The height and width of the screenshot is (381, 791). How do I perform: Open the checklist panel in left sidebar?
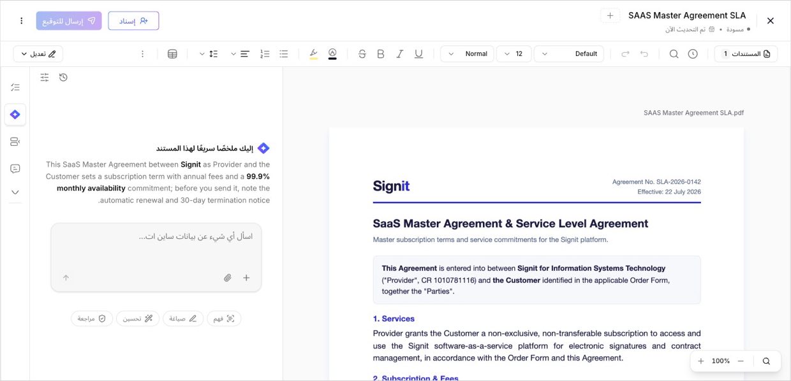[15, 87]
